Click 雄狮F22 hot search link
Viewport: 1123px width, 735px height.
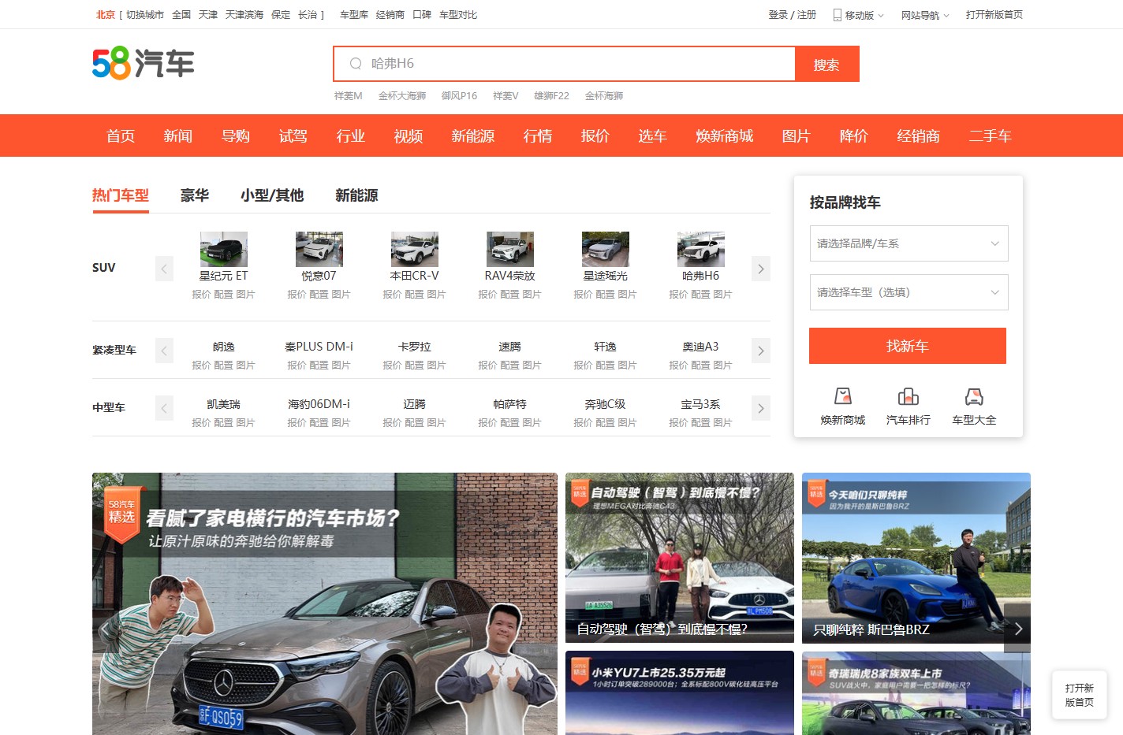551,96
